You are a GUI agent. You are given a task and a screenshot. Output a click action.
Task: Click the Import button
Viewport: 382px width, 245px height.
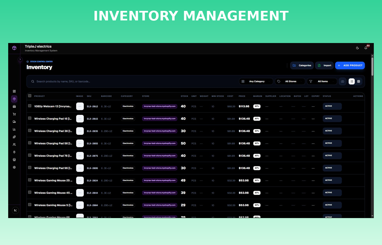tap(324, 65)
